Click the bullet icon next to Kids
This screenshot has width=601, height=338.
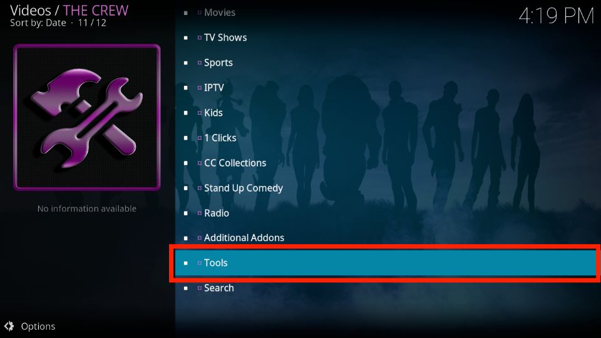coord(186,113)
